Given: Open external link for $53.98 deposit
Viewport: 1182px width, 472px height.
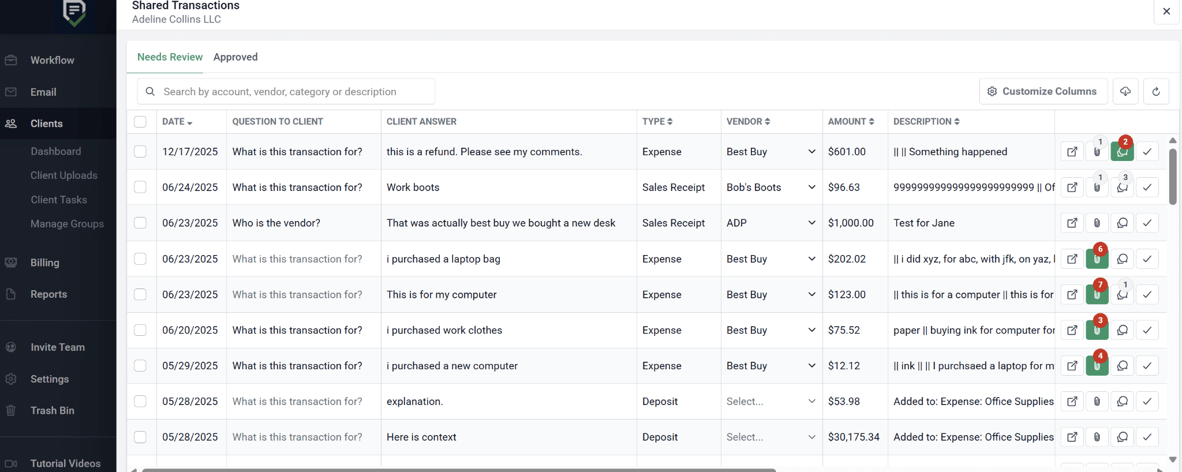Looking at the screenshot, I should pos(1072,402).
